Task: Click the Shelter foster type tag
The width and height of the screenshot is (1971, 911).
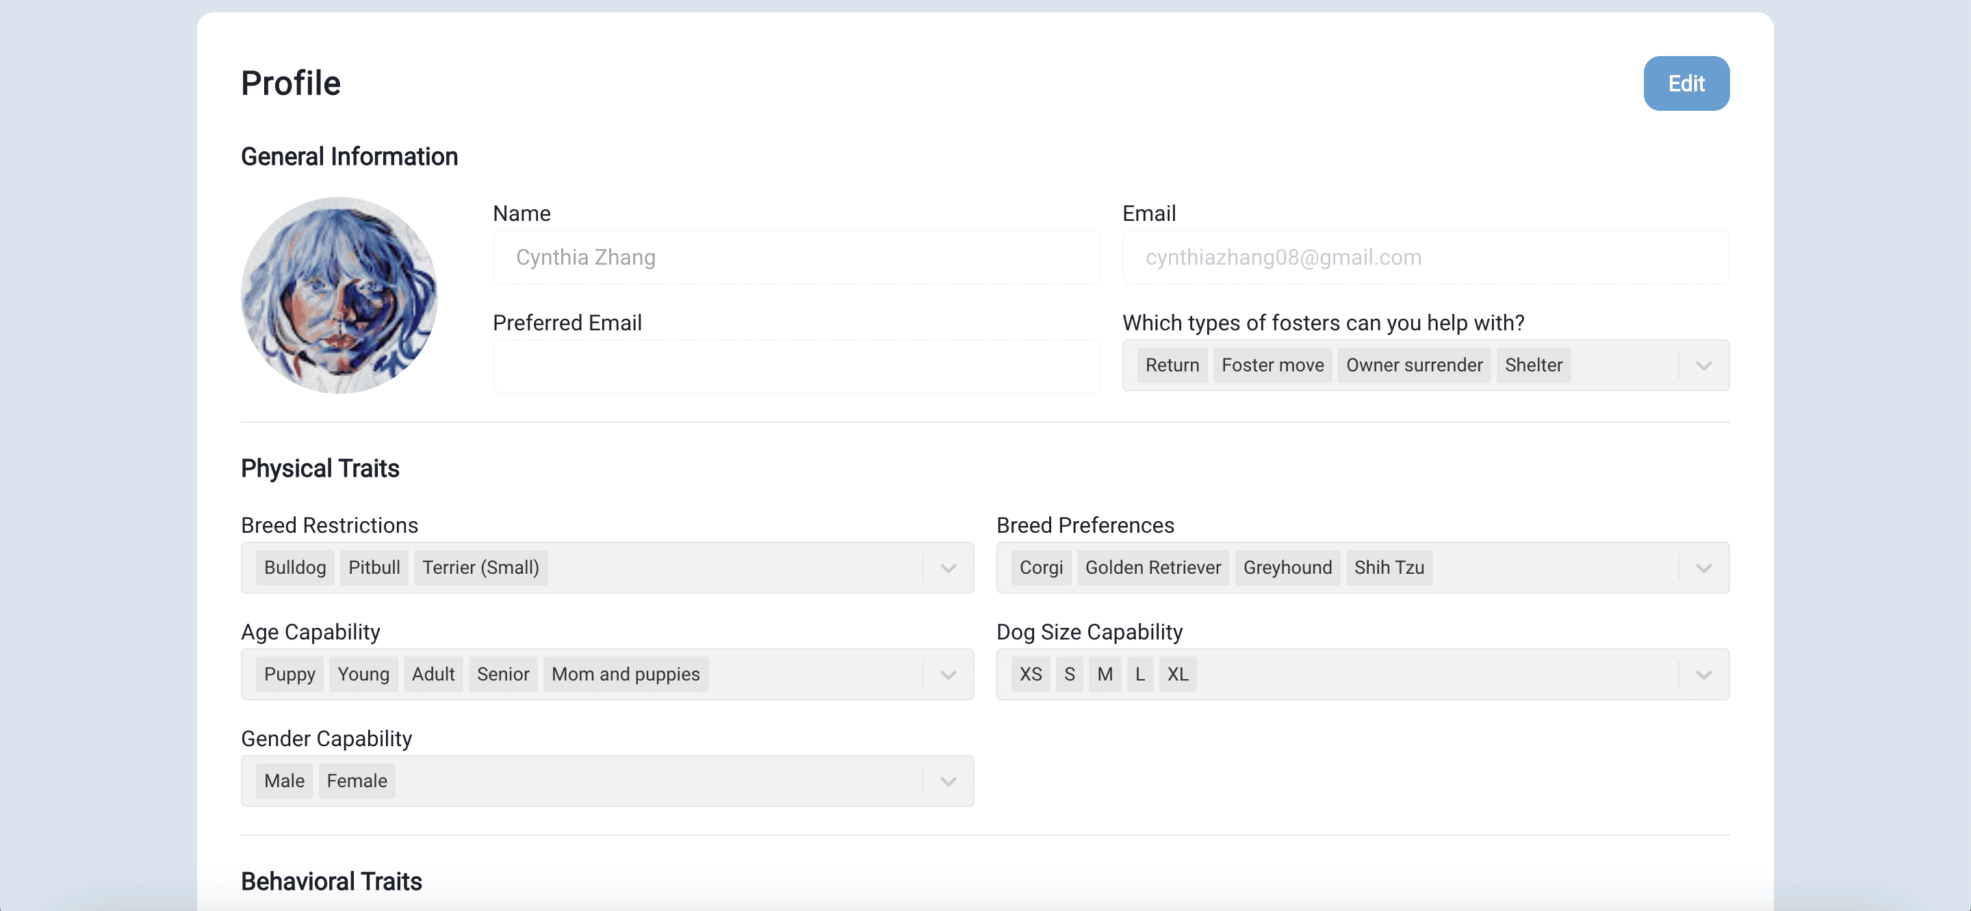Action: click(x=1532, y=365)
